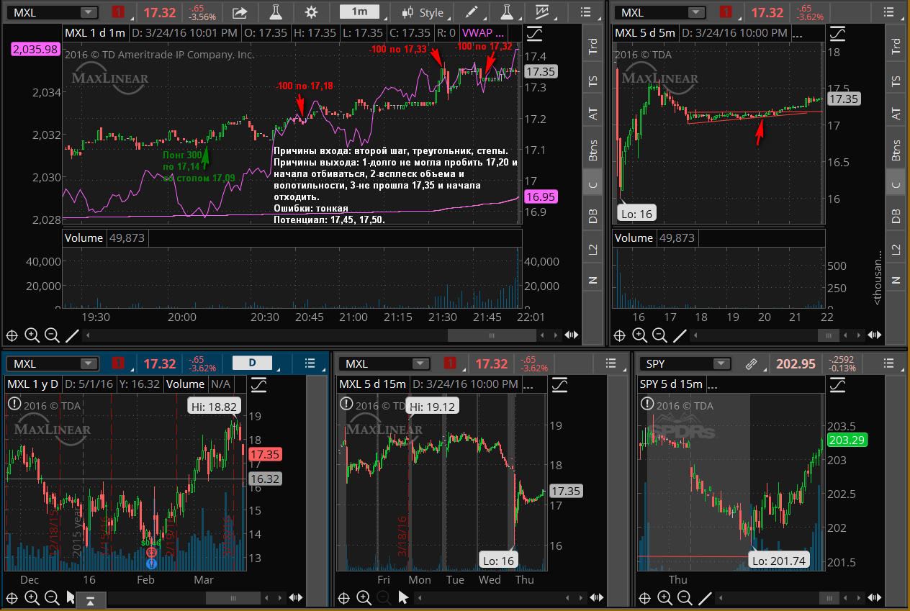Click the scale icon on MXL 15m chart

(x=559, y=384)
